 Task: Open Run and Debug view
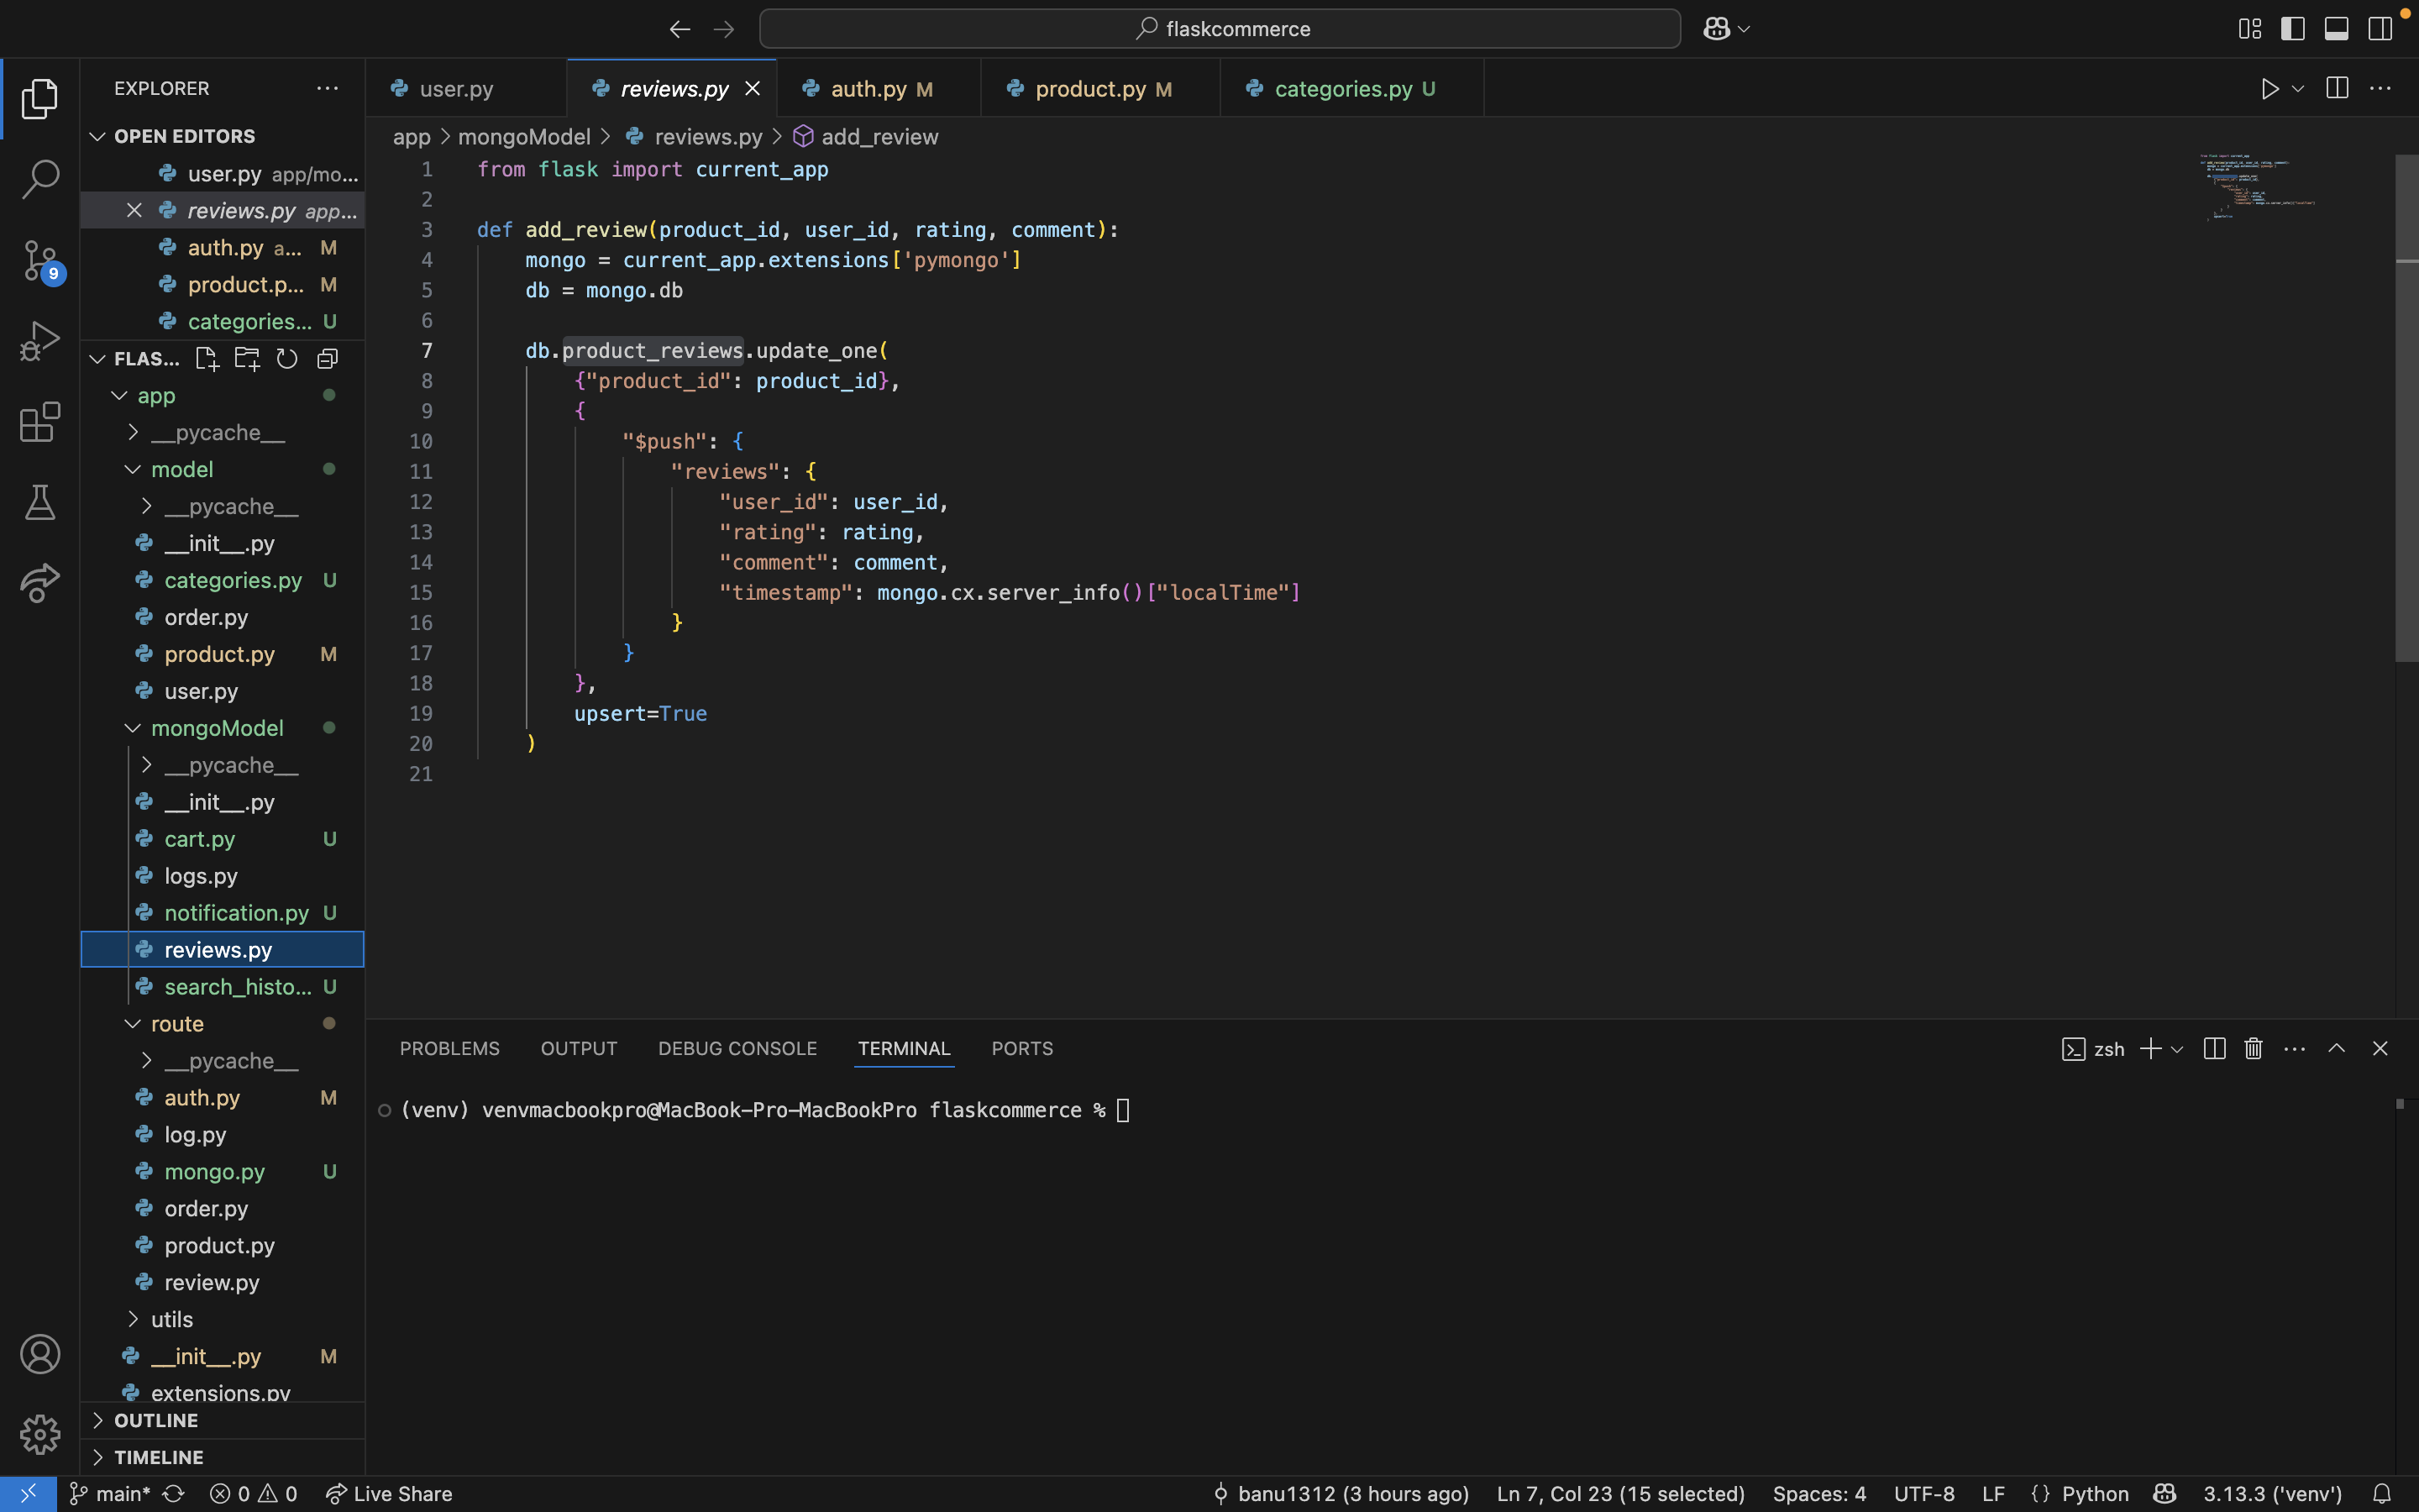tap(40, 341)
